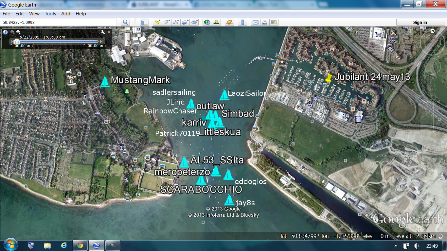The height and width of the screenshot is (251, 447).
Task: Email the current view
Action: pos(255,22)
